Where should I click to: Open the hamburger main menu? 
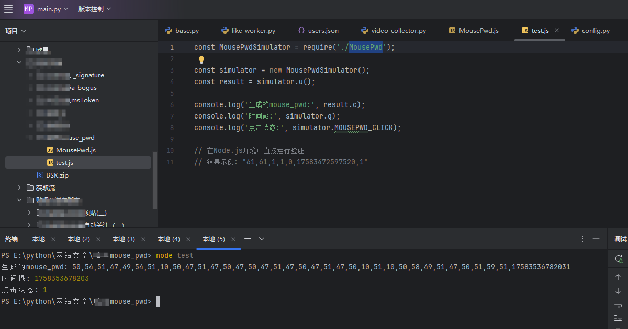8,9
